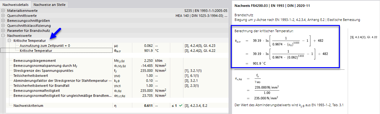Expand the Bemessungsschnittgrößen section
This screenshot has height=114, width=380.
pos(3,21)
